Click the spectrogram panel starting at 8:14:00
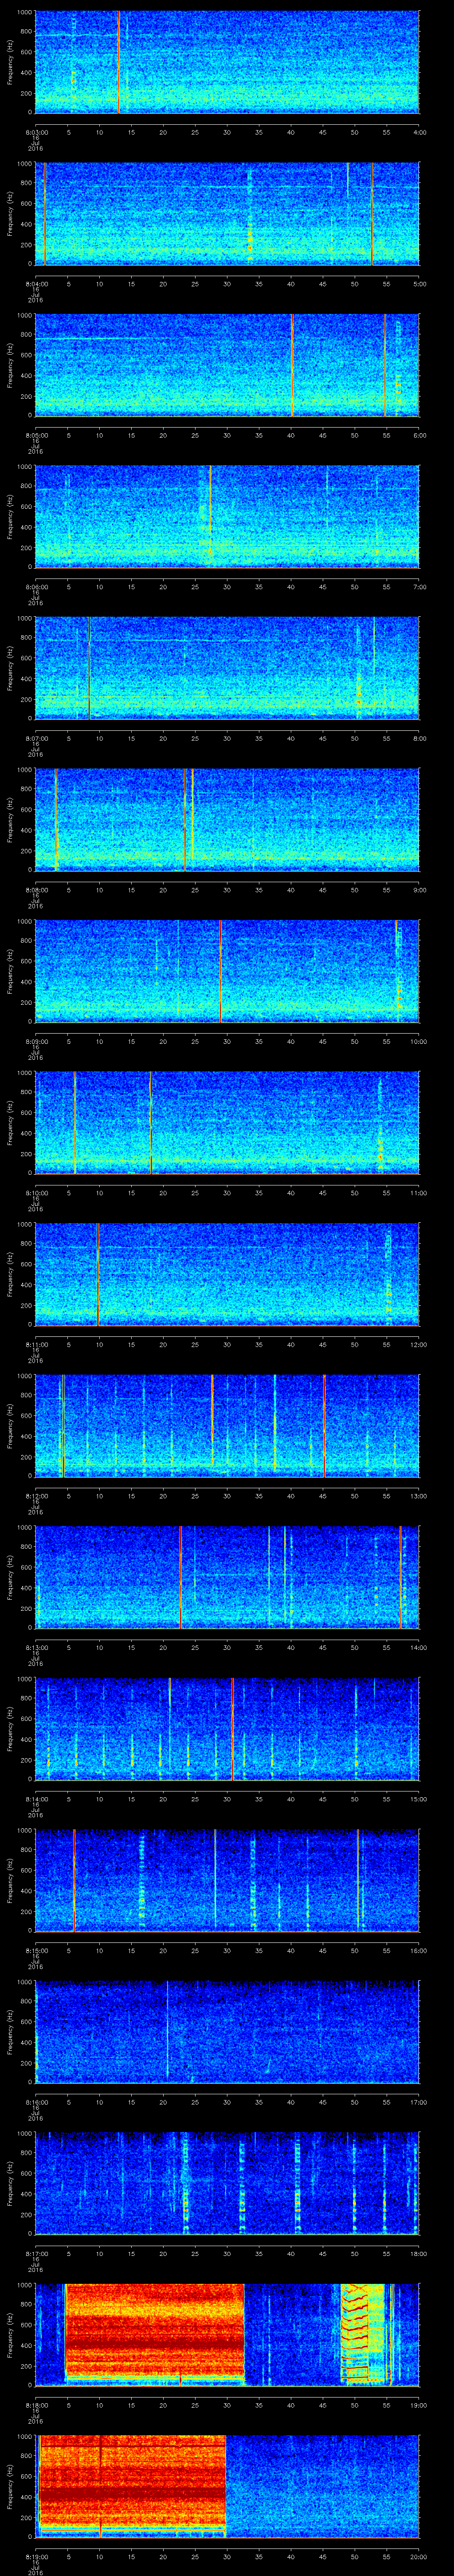The width and height of the screenshot is (454, 2576). (x=227, y=1729)
